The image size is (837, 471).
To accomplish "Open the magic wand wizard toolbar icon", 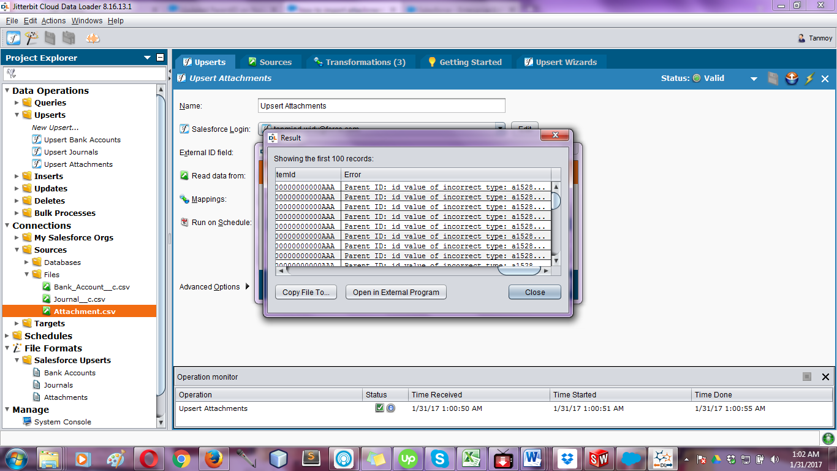I will pos(32,38).
